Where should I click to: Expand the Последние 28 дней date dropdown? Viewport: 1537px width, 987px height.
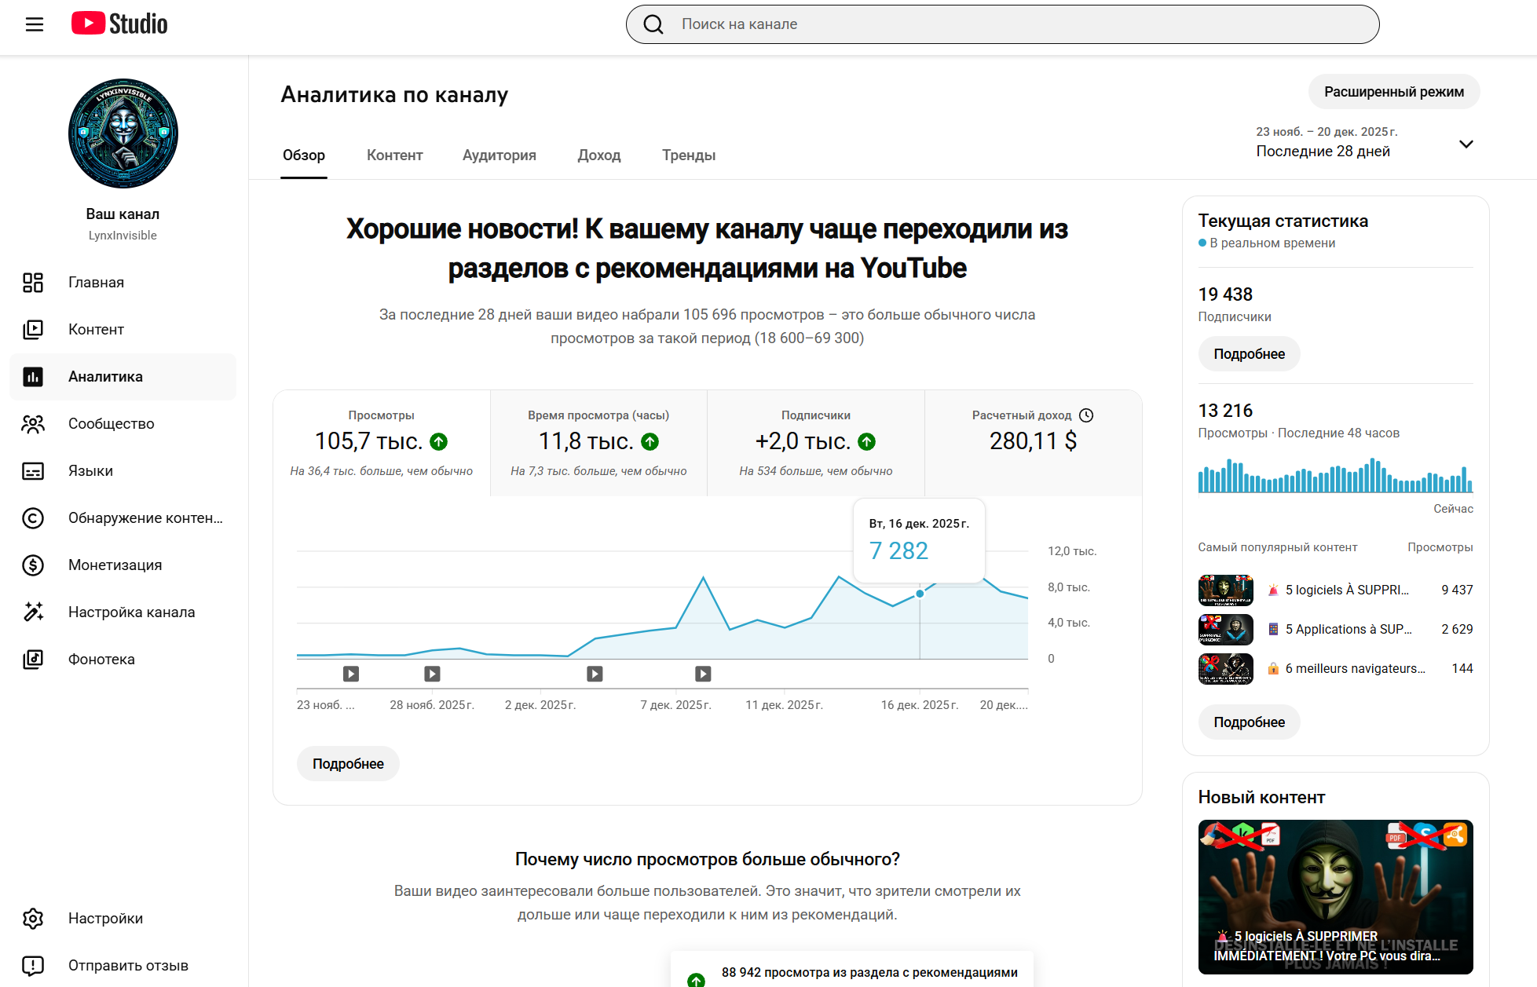tap(1466, 144)
